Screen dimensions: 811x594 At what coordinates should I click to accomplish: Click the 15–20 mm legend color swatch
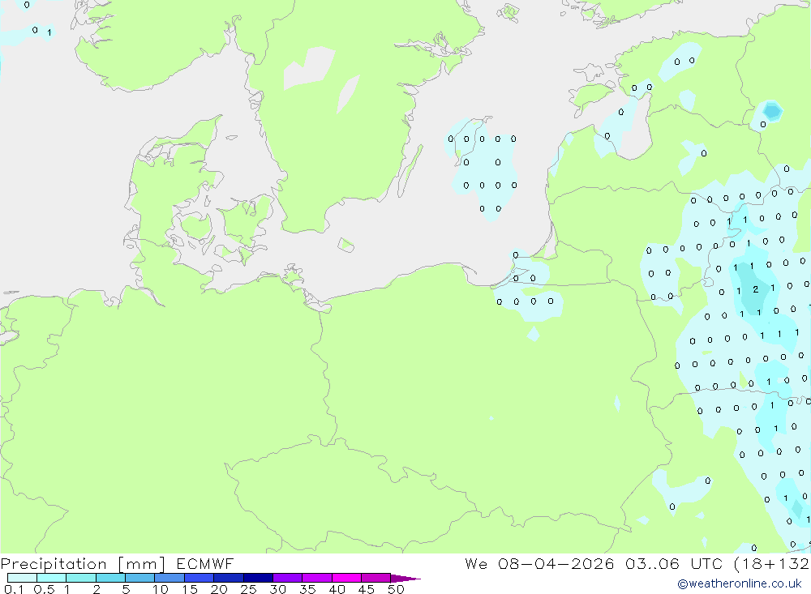tap(199, 578)
